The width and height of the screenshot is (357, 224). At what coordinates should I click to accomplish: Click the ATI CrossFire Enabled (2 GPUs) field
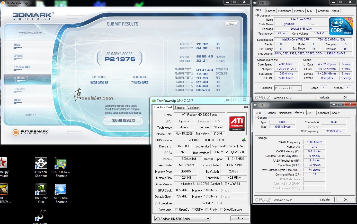210,203
